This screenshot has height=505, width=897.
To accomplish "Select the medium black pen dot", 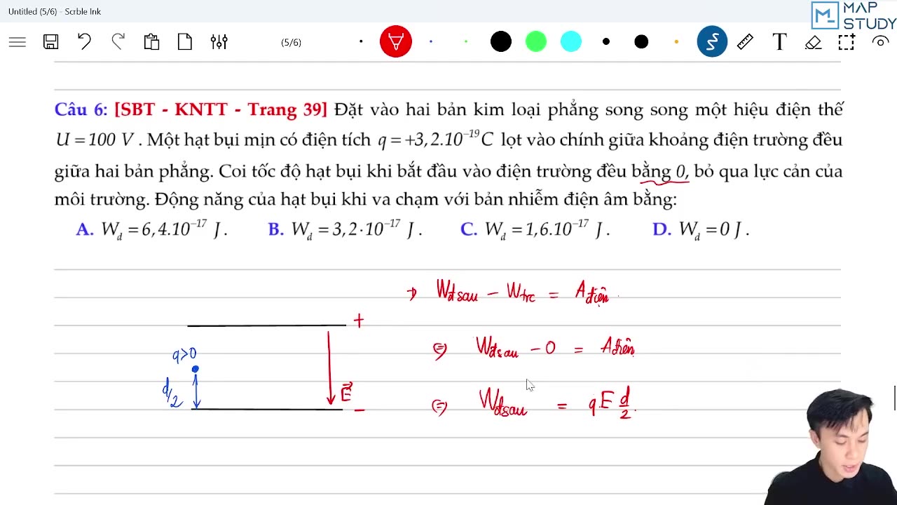I will (x=641, y=42).
